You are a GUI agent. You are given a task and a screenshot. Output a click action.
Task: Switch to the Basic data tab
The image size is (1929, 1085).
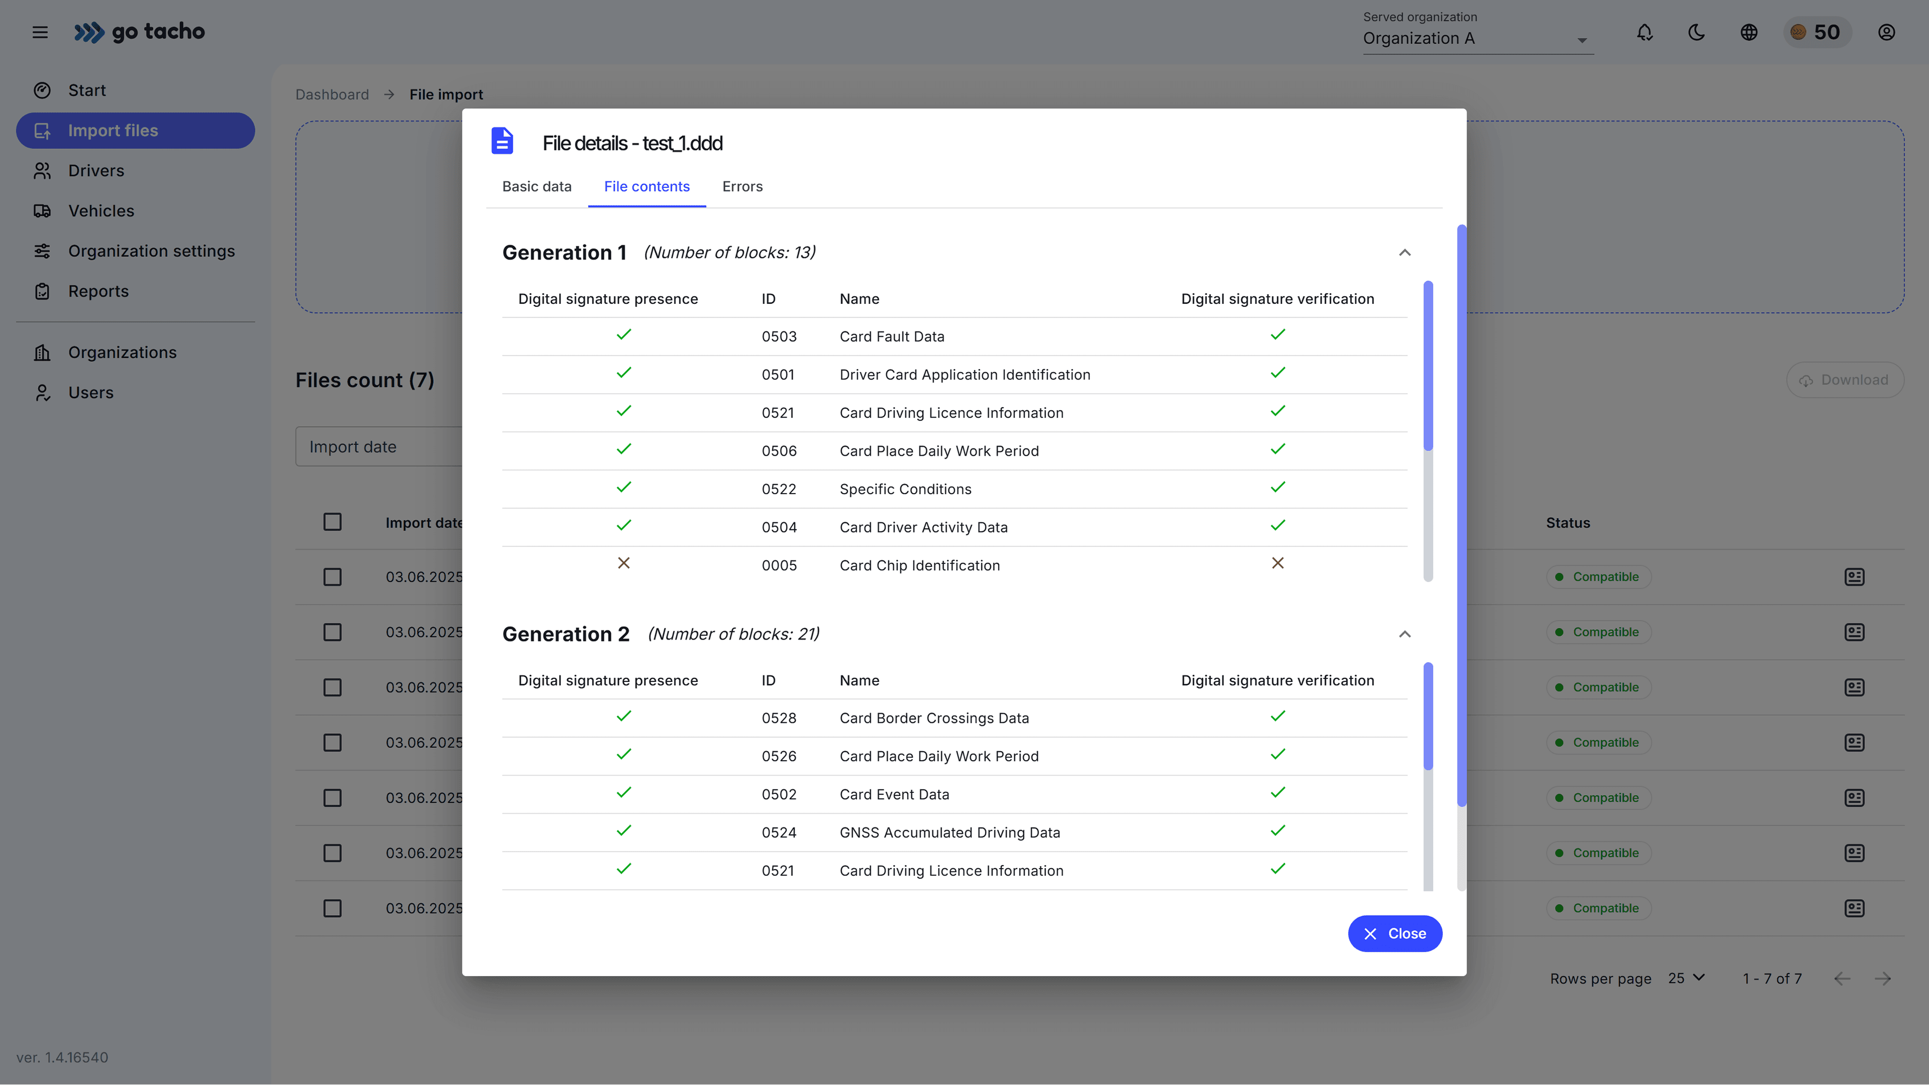(x=536, y=186)
